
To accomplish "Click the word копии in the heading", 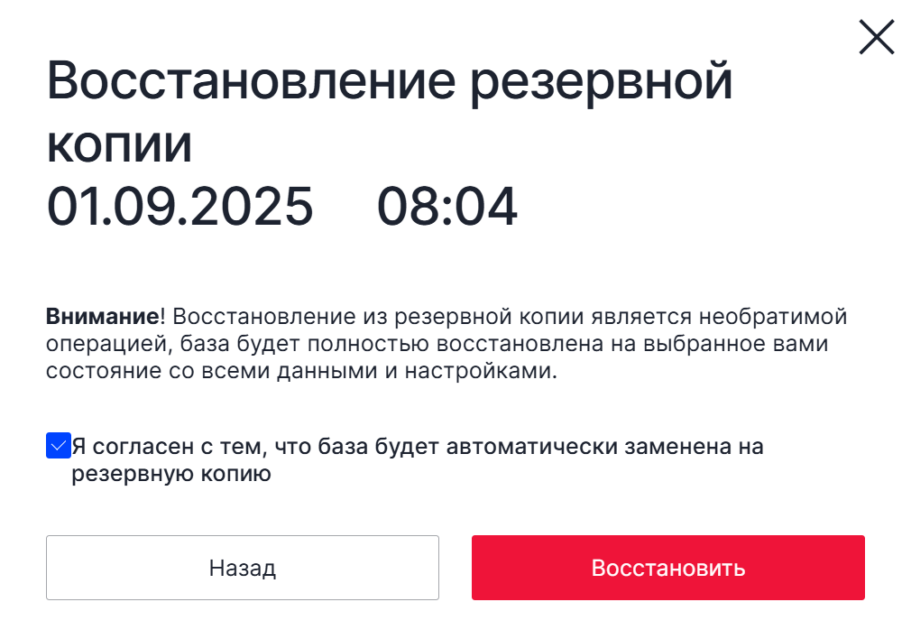I will [x=119, y=145].
